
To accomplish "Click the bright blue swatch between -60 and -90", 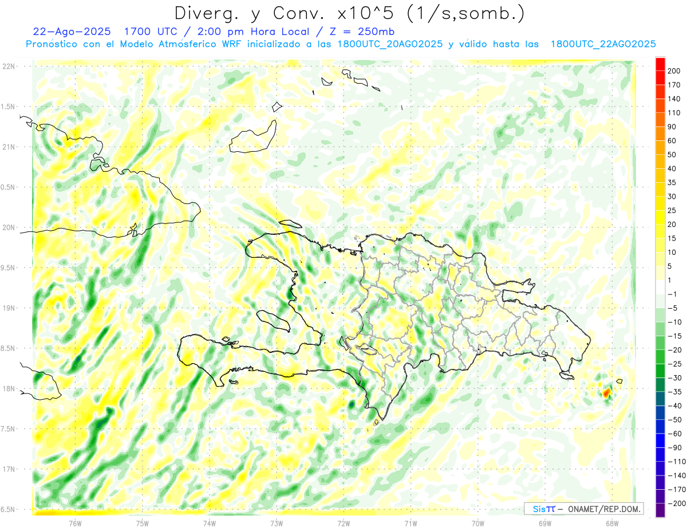I will coord(660,441).
